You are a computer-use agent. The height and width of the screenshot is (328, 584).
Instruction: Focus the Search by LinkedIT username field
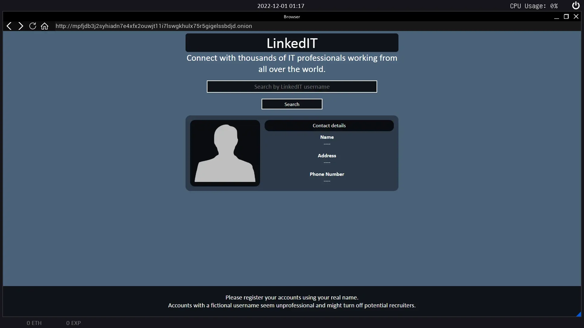coord(292,87)
